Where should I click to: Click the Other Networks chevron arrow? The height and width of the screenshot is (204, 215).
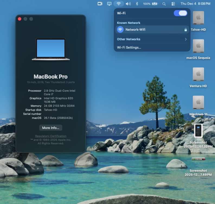[186, 39]
